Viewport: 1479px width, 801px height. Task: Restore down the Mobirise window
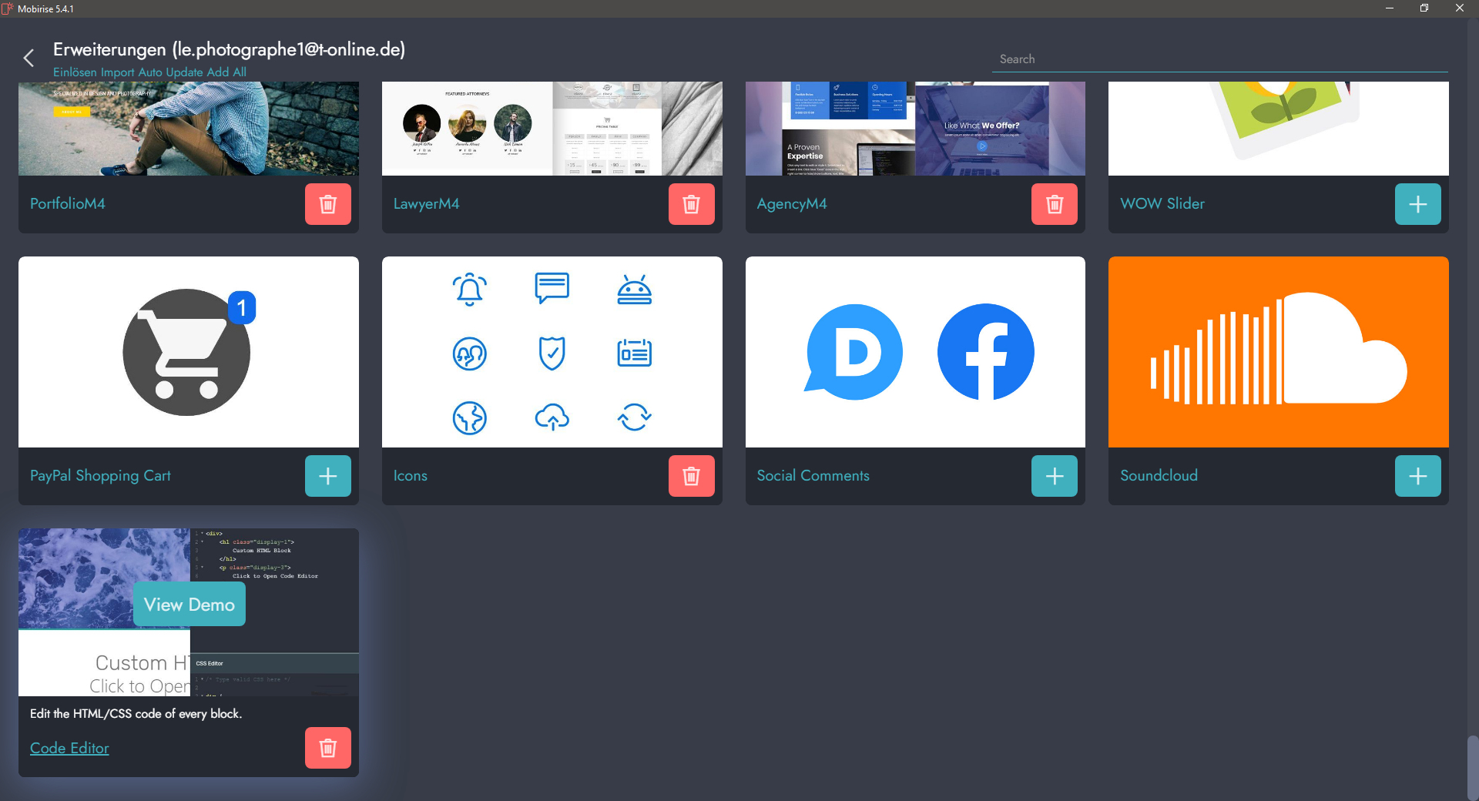coord(1424,8)
